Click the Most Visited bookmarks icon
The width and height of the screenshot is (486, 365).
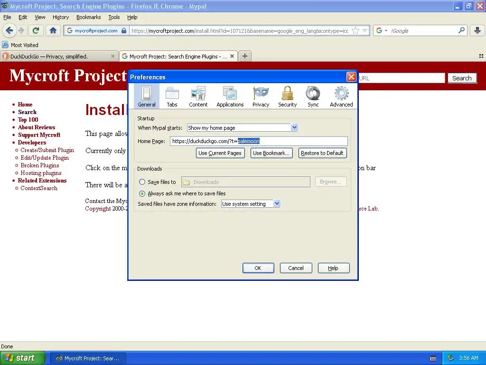(x=5, y=45)
